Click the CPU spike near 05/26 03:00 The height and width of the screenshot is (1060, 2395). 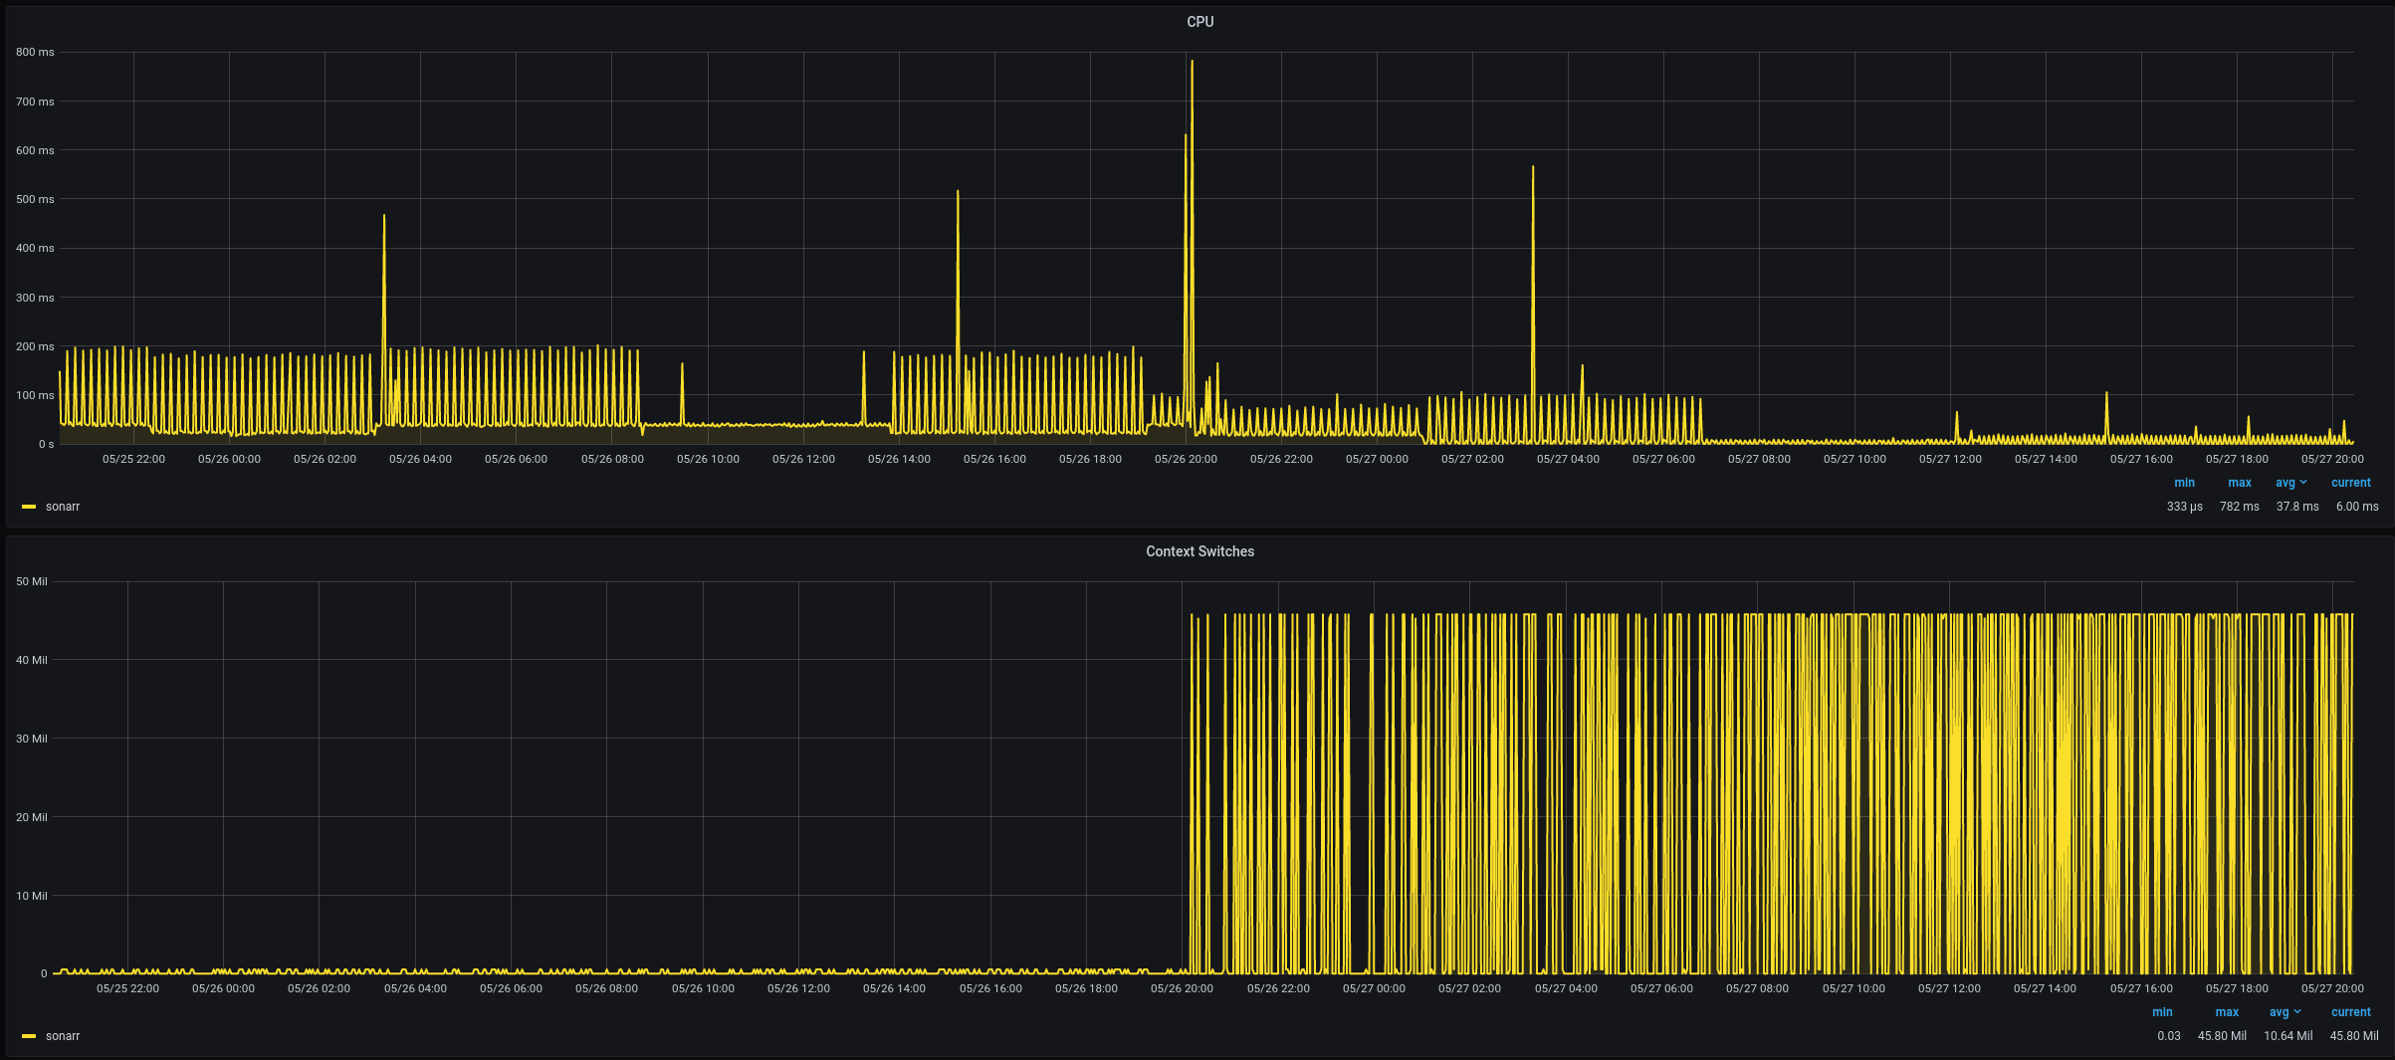(384, 216)
